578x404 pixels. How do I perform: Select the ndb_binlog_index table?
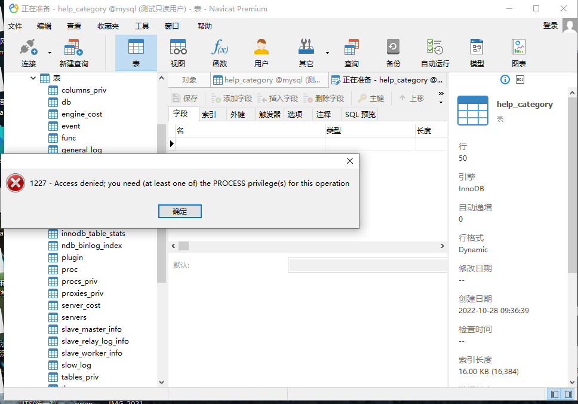click(x=91, y=246)
